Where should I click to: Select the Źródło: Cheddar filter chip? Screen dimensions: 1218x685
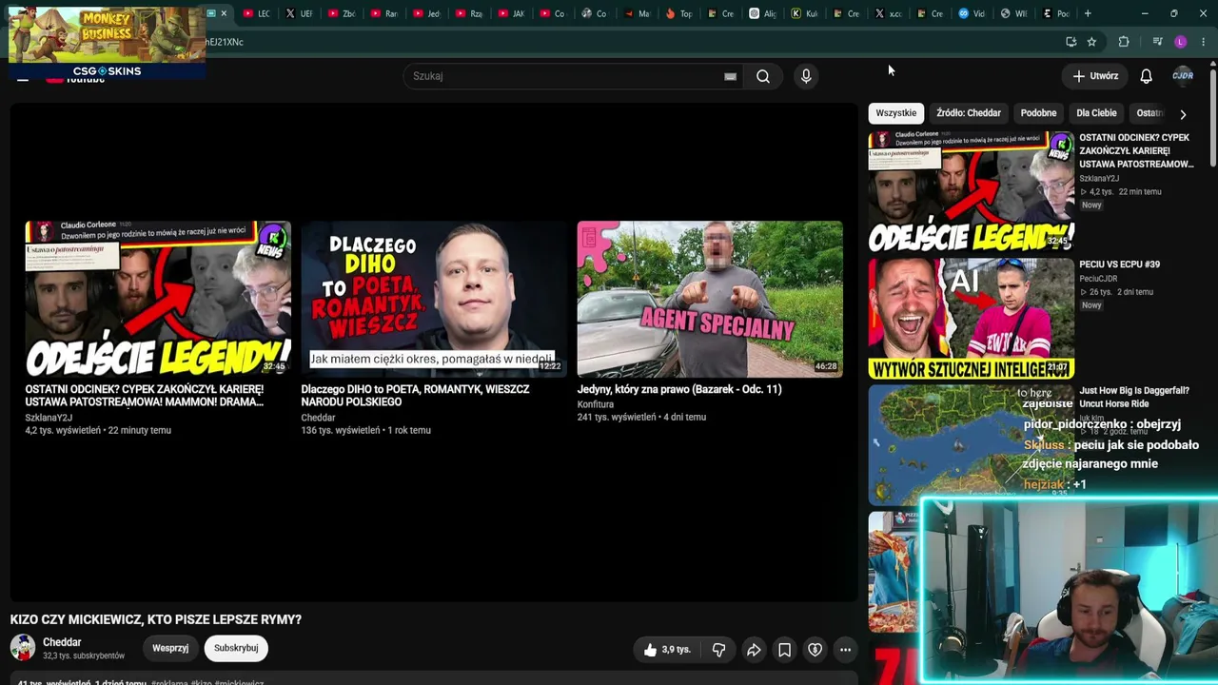pyautogui.click(x=969, y=113)
